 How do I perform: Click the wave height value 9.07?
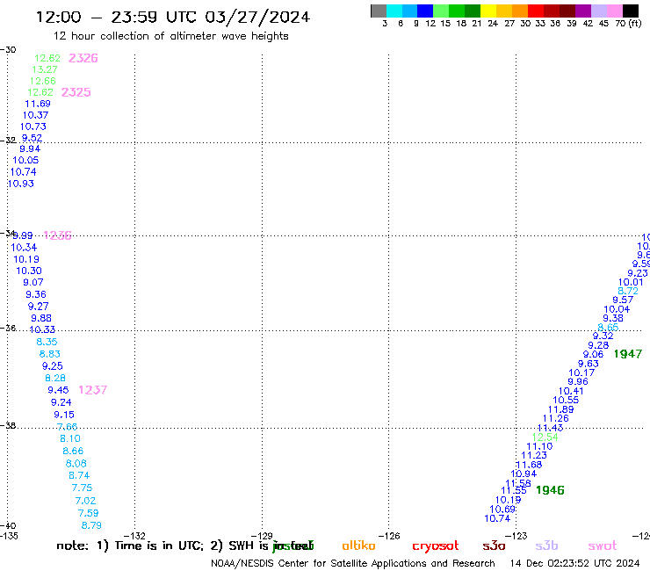[x=33, y=282]
